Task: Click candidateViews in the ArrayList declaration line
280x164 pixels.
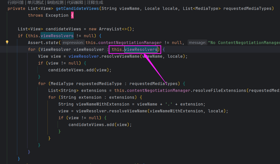Action: [63, 29]
